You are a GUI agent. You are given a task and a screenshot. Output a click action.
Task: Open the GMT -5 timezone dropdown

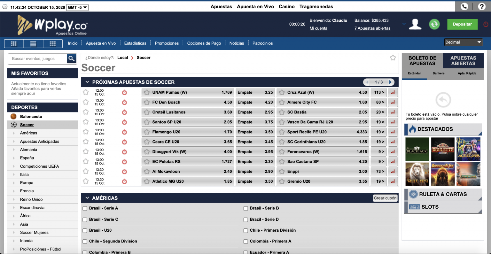tap(77, 7)
